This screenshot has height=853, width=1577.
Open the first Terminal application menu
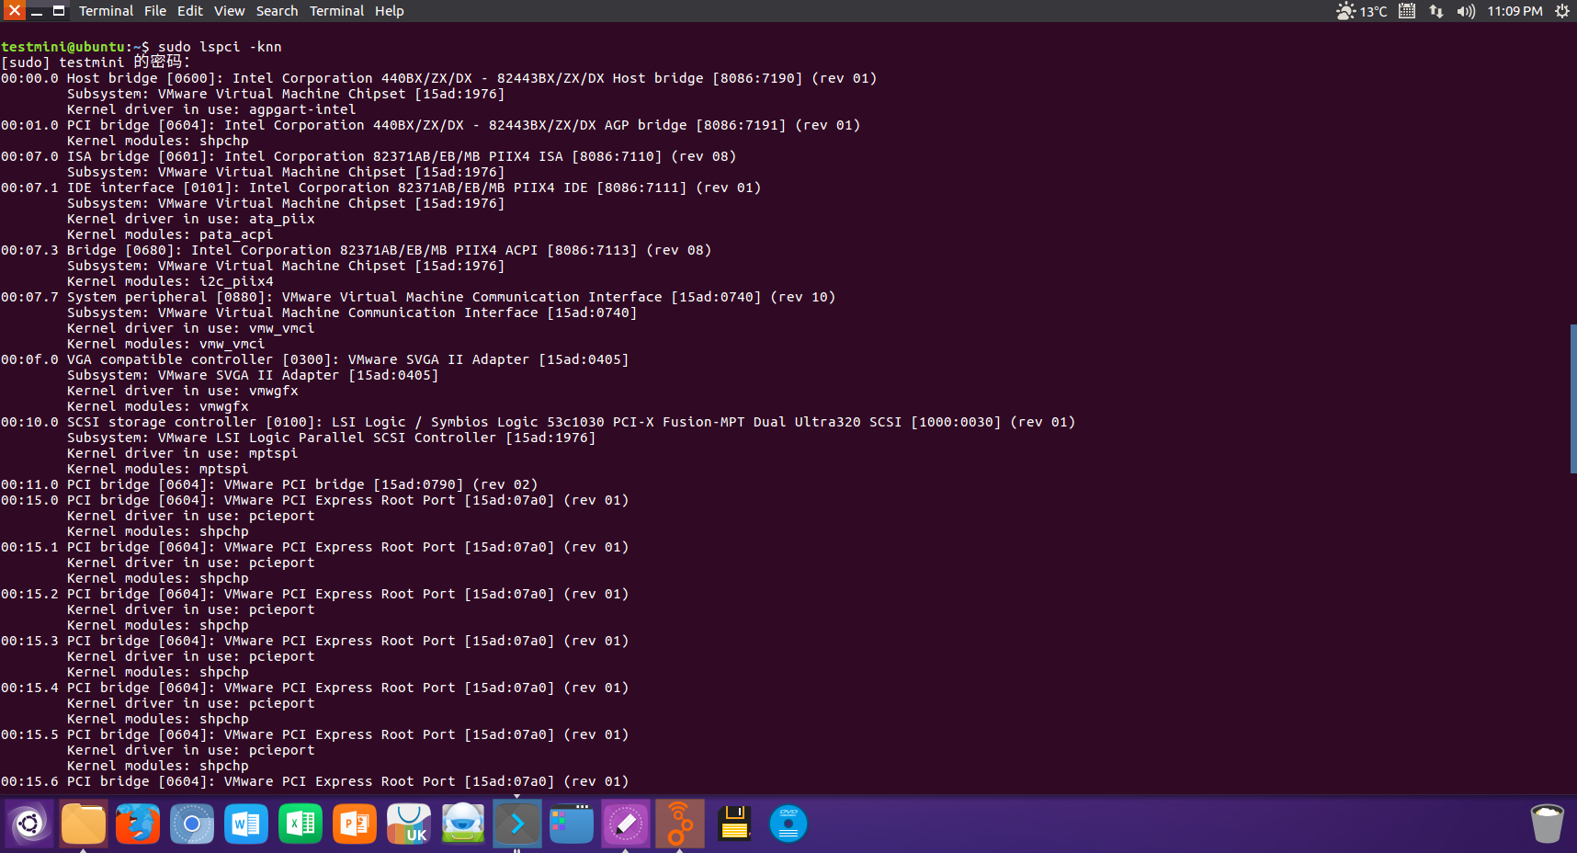106,11
